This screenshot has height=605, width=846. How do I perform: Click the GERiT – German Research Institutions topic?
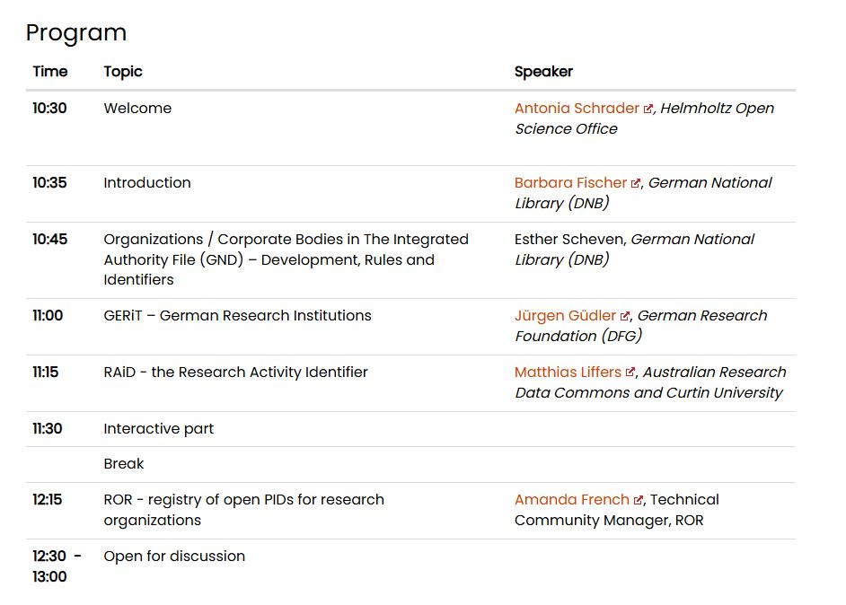pyautogui.click(x=237, y=316)
